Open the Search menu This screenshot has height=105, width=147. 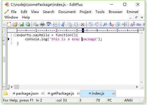click(x=49, y=12)
